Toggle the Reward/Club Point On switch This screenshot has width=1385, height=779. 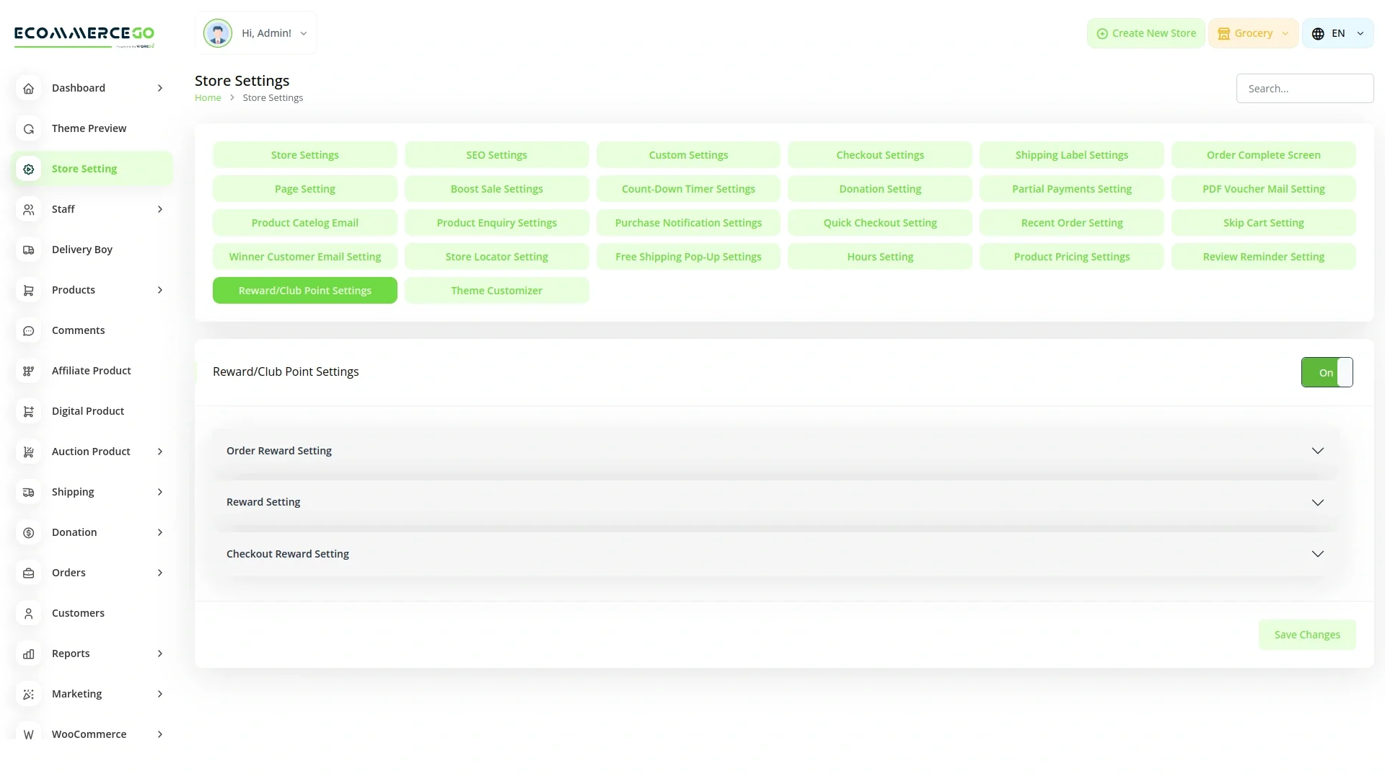(x=1327, y=372)
